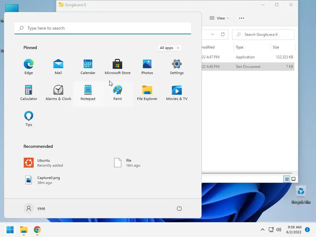Open the Calendar app
Image resolution: width=316 pixels, height=237 pixels.
point(88,67)
